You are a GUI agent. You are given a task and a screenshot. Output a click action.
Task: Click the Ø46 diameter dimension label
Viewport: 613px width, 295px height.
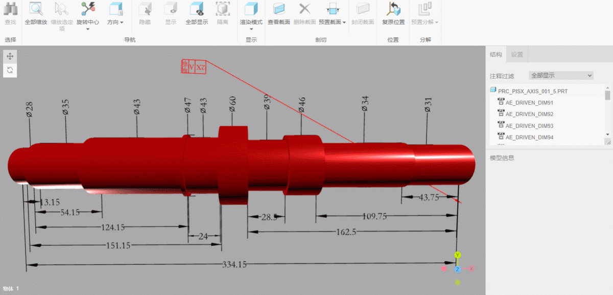click(x=301, y=105)
